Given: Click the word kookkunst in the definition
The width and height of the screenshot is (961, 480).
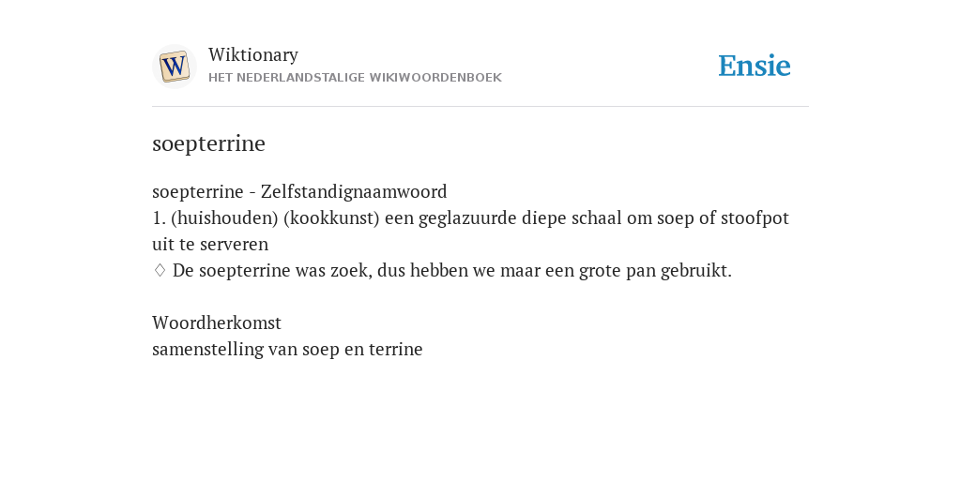Looking at the screenshot, I should [x=331, y=217].
